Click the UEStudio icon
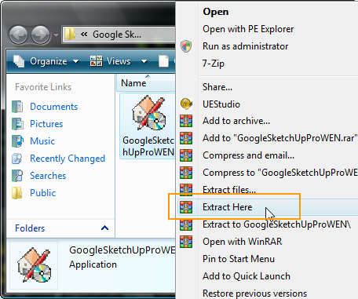This screenshot has height=299, width=358. [x=186, y=104]
